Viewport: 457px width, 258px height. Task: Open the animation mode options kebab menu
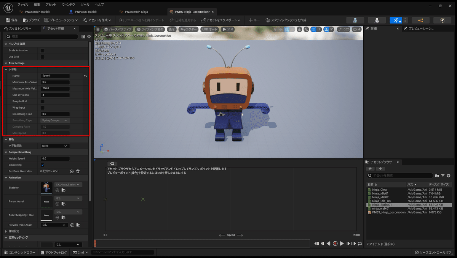coord(405,20)
